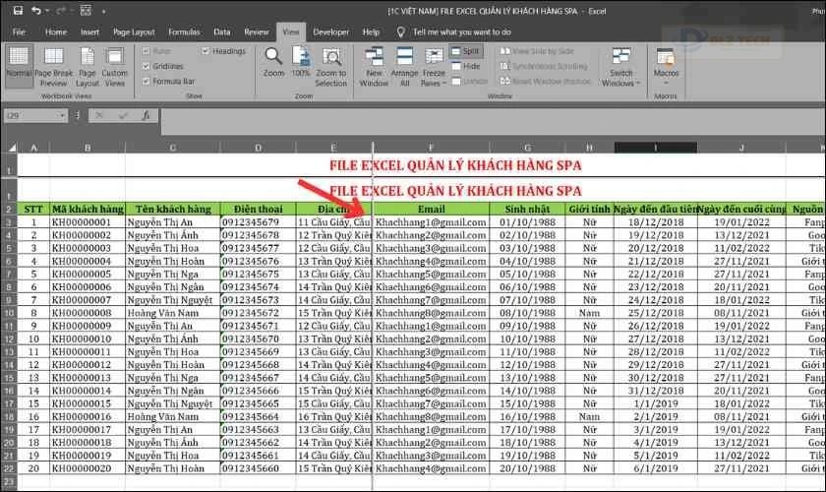Screen dimensions: 826x492
Task: Click the Undo arrow icon
Action: coord(35,11)
